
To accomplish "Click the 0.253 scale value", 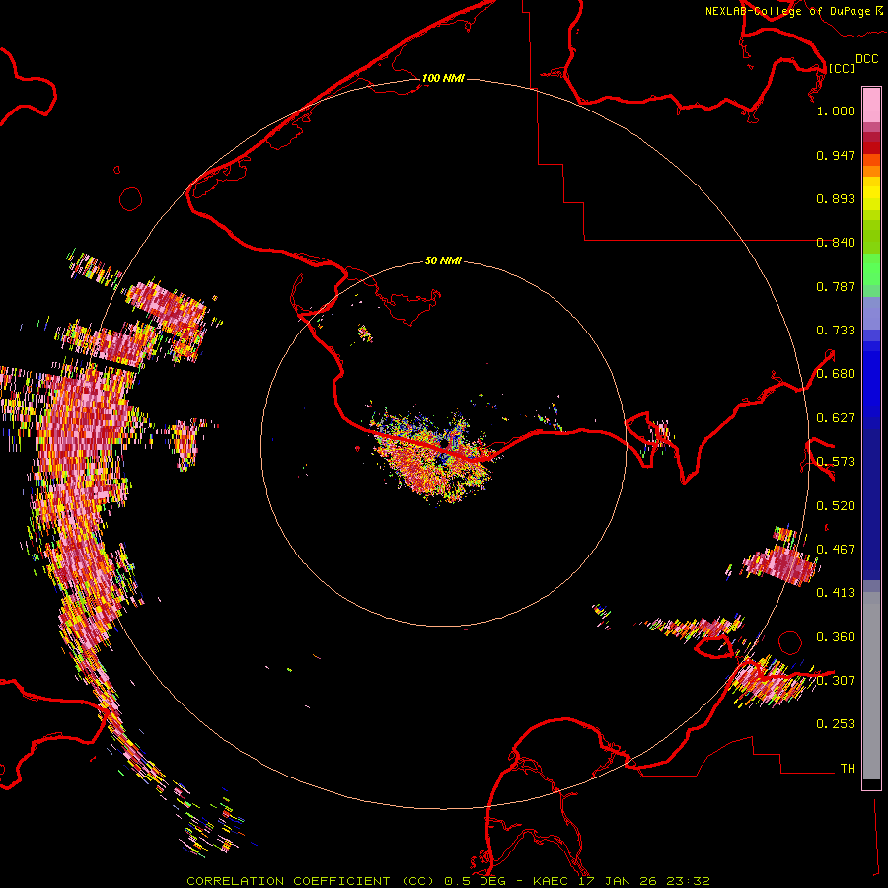I will [x=836, y=724].
